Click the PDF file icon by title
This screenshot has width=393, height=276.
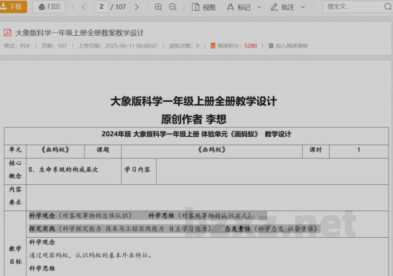(x=7, y=33)
